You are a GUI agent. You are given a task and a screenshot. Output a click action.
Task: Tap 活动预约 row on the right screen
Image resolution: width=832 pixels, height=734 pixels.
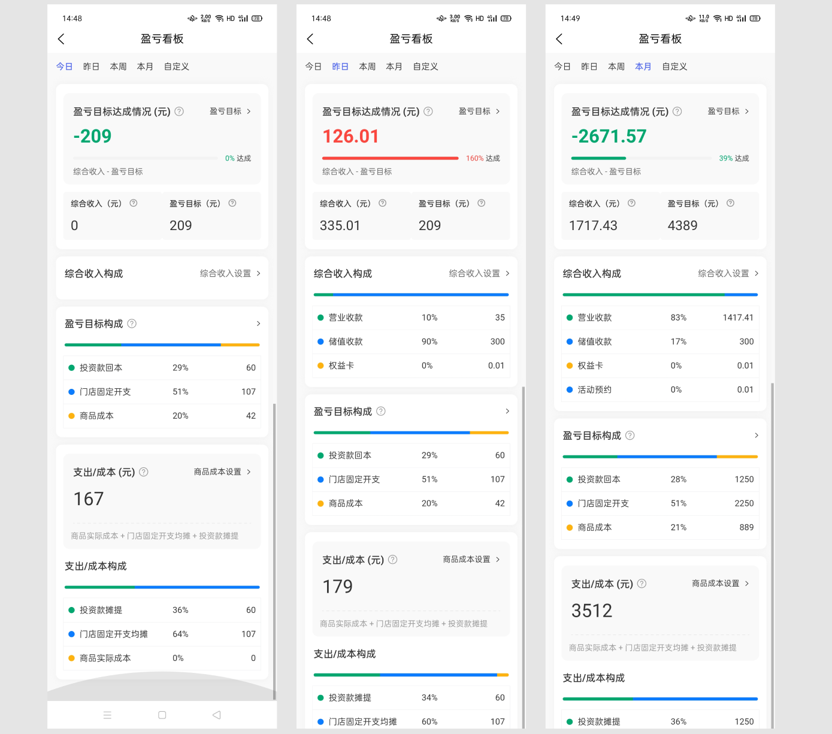(x=659, y=389)
